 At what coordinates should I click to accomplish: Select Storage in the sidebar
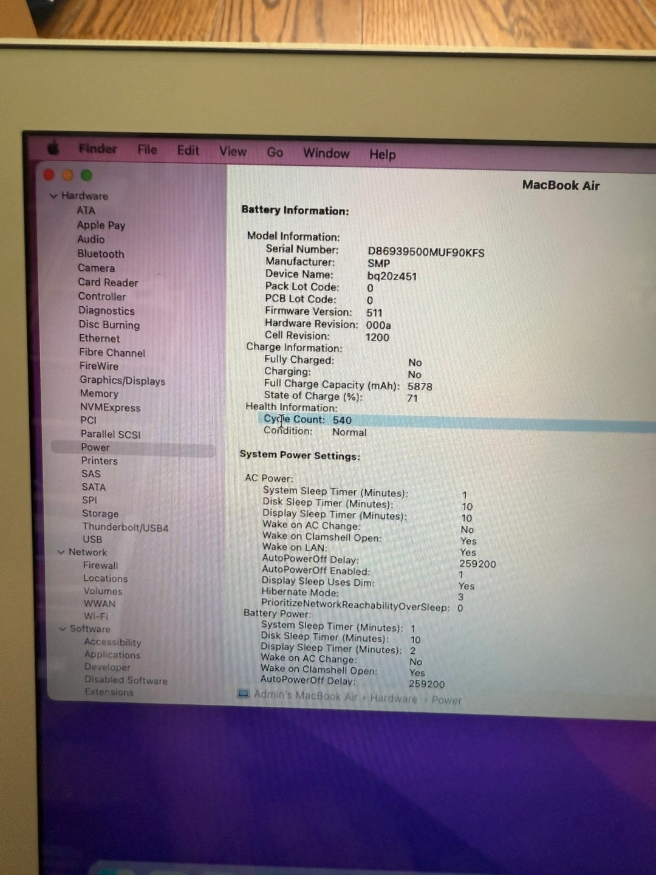click(101, 513)
